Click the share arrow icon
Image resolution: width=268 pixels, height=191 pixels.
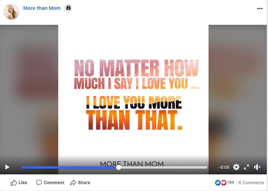point(73,183)
